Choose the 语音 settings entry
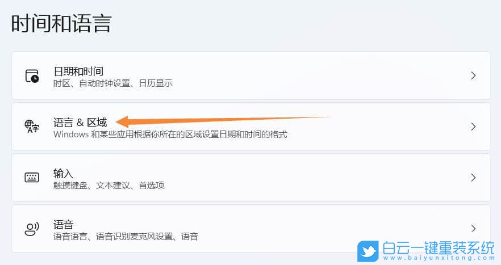Screen dimensions: 501x265 tap(63, 224)
